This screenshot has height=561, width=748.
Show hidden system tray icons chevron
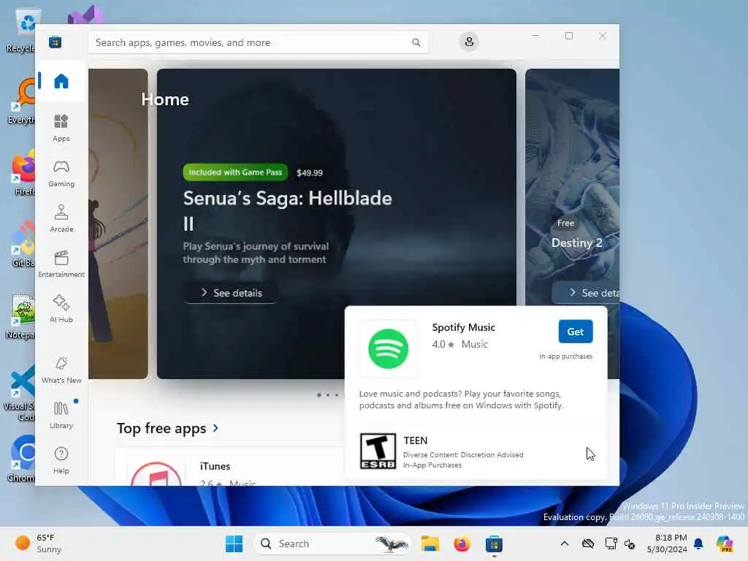(x=565, y=543)
